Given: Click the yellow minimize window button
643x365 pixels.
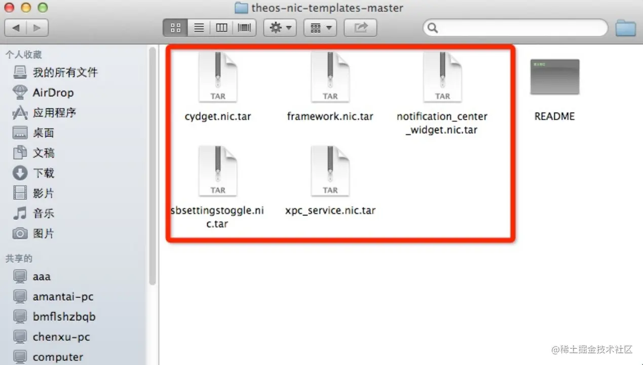Looking at the screenshot, I should (26, 8).
